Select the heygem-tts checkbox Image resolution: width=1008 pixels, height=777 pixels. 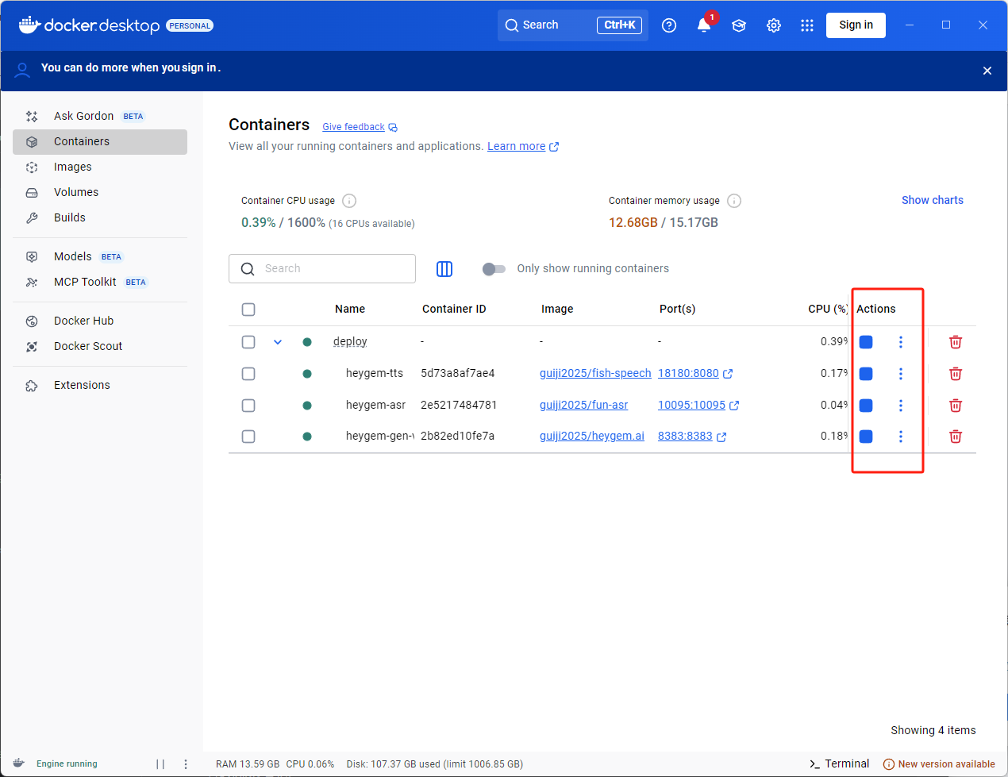[248, 374]
